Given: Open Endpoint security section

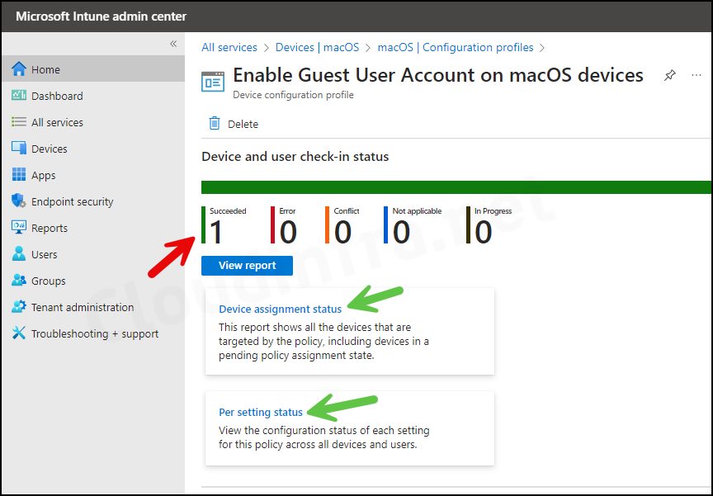Looking at the screenshot, I should 93,201.
